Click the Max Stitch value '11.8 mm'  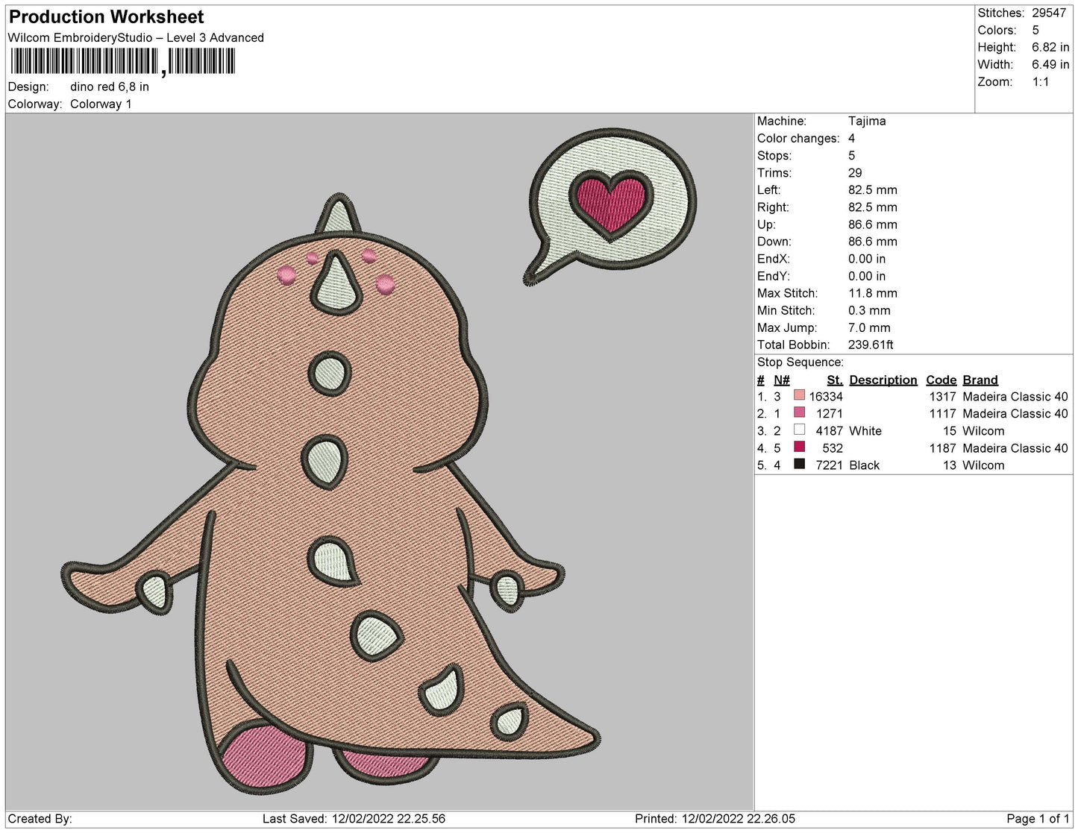click(x=873, y=293)
